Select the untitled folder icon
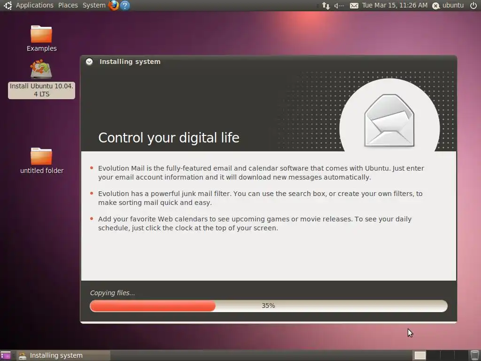 point(41,161)
